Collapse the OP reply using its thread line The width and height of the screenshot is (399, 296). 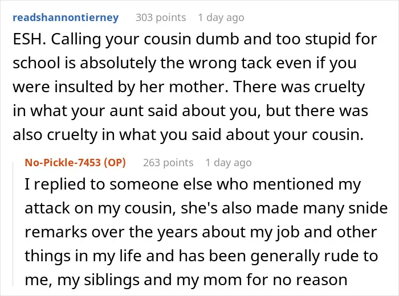click(x=13, y=224)
